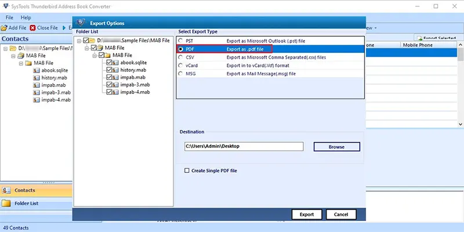Click history.mab contact icon in Contacts tree
Viewport: 464px width, 232px height.
tap(37, 78)
